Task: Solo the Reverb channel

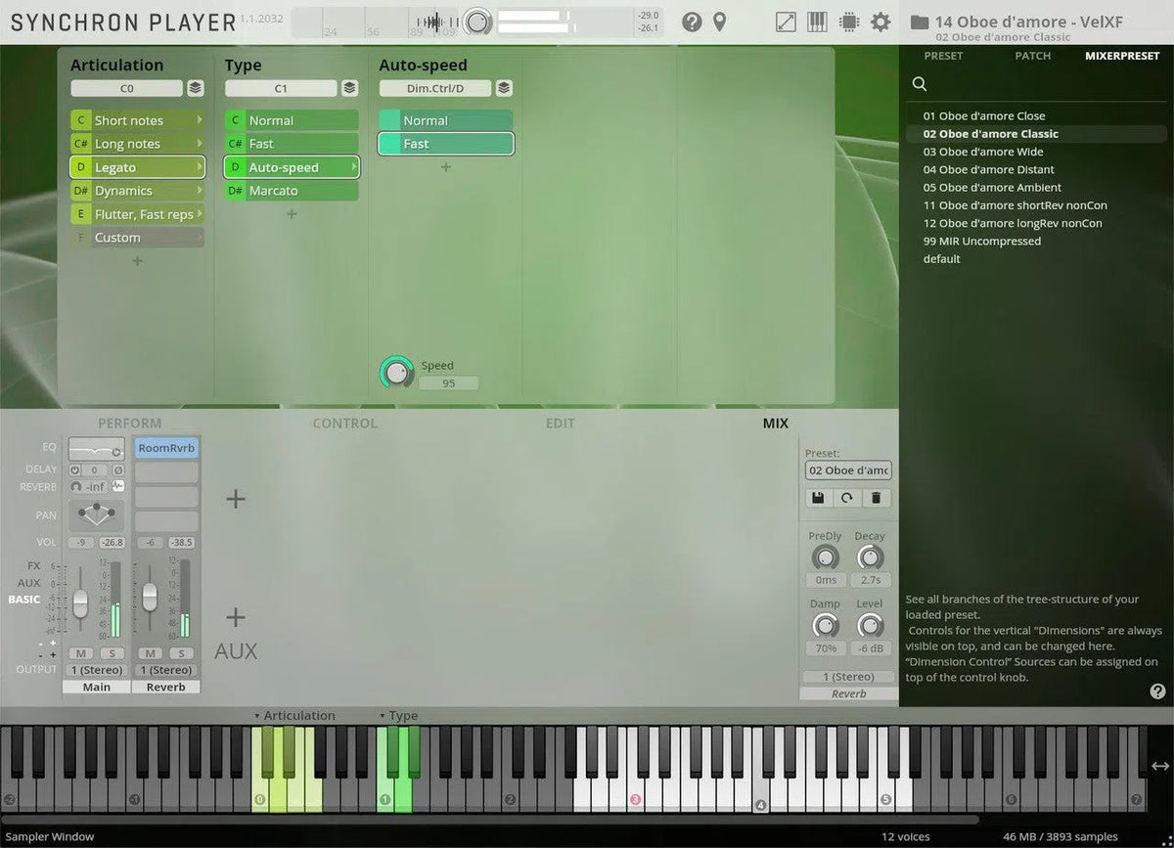Action: click(181, 653)
